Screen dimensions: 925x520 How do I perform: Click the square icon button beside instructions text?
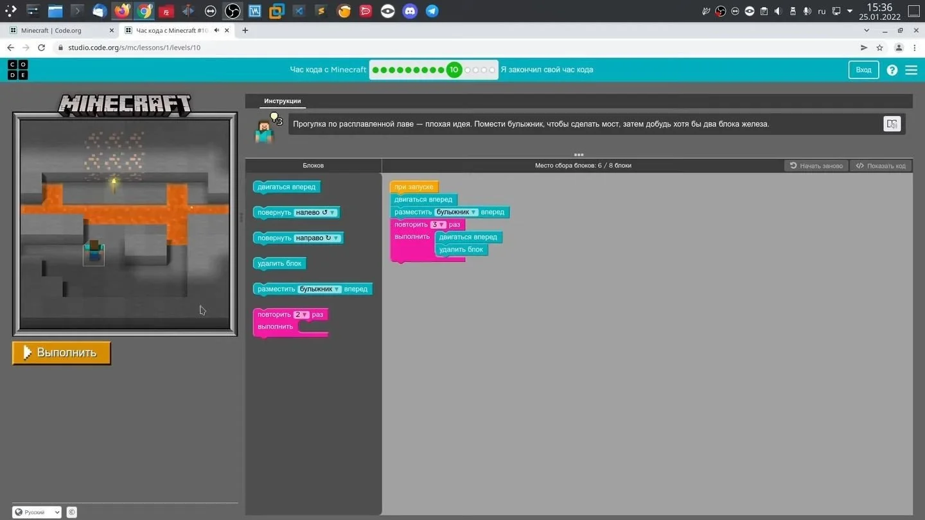pyautogui.click(x=892, y=124)
